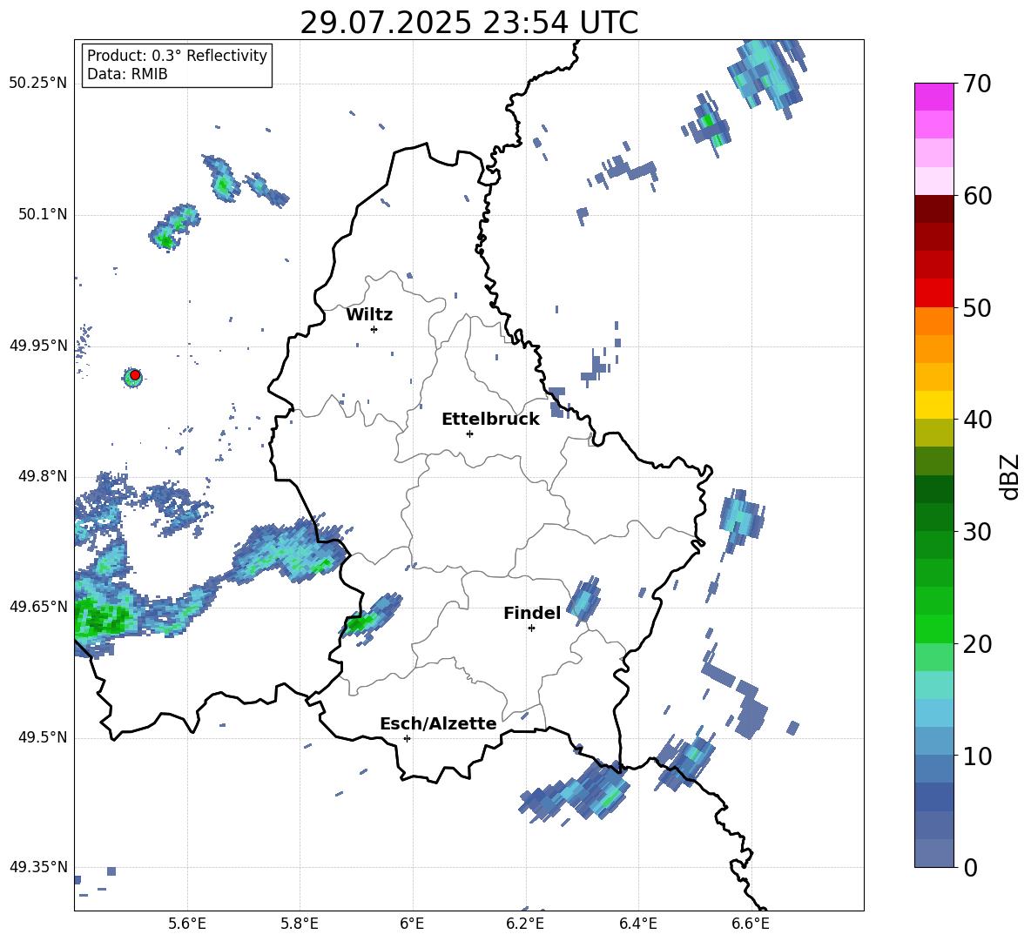
Task: Click the 49.95°N latitude label
Action: coord(38,346)
